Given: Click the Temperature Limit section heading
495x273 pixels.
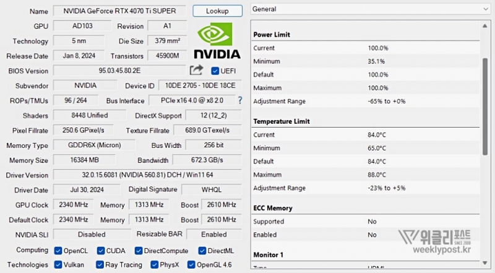Looking at the screenshot, I should point(282,122).
